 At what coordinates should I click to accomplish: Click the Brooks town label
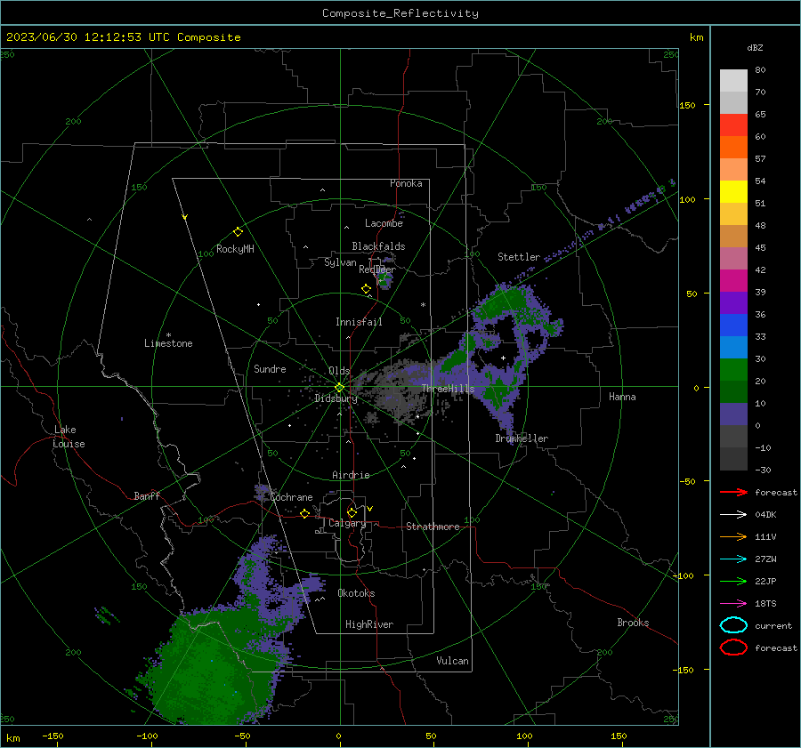tap(633, 623)
